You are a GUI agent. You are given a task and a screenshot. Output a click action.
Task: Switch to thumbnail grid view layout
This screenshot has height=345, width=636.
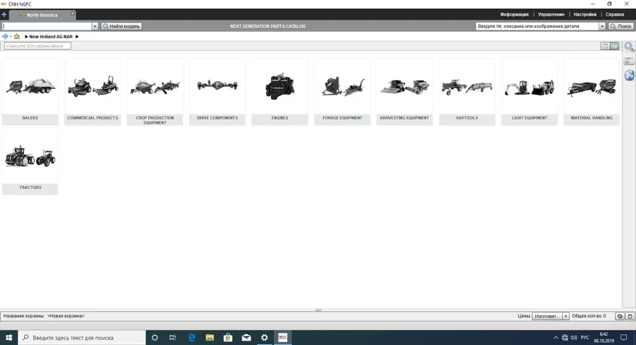point(614,46)
